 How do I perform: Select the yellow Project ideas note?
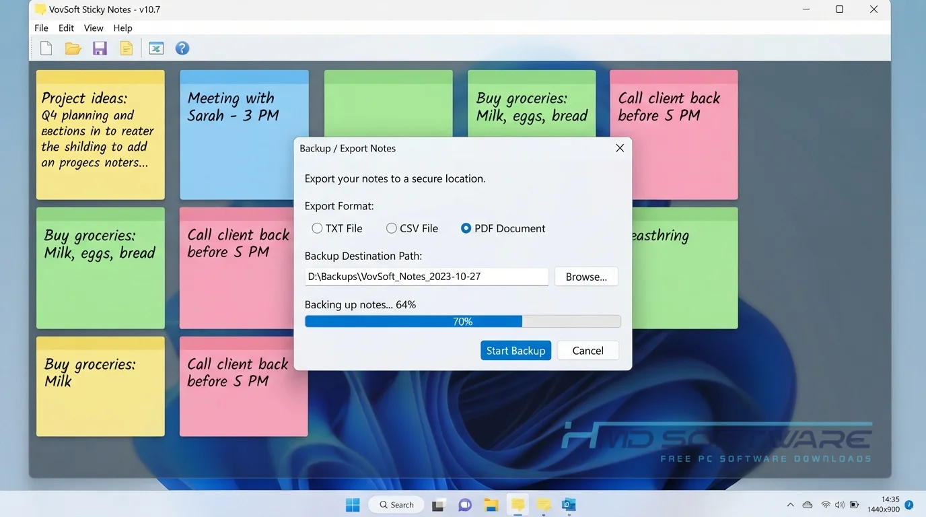click(100, 135)
